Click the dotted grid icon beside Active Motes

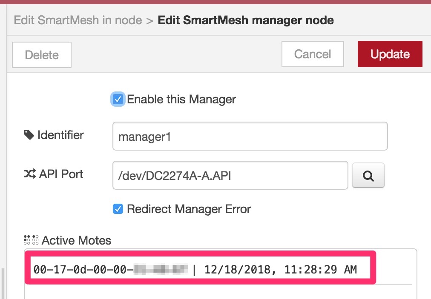click(x=31, y=240)
